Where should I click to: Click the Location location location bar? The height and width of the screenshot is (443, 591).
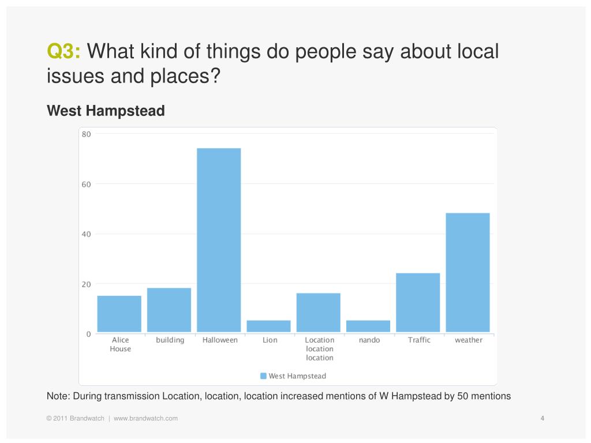point(319,313)
